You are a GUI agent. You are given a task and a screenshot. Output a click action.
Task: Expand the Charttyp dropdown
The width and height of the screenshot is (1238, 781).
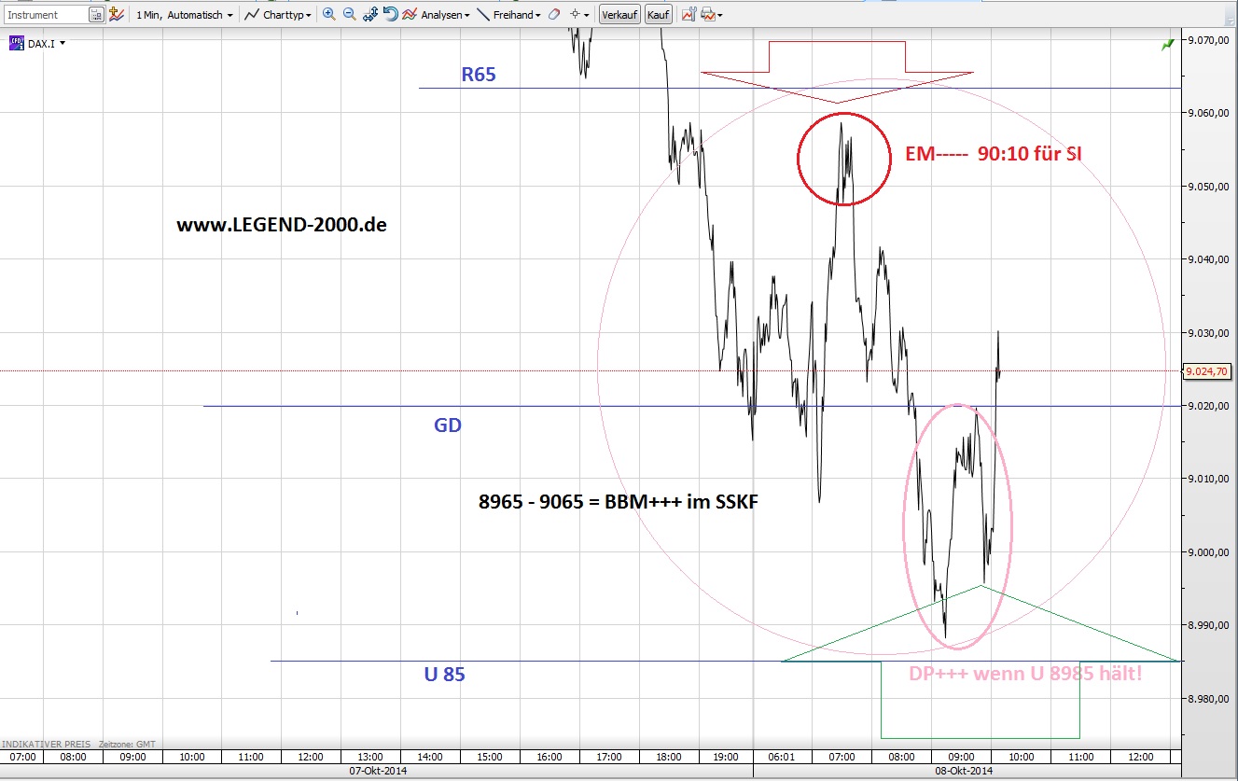pos(280,14)
